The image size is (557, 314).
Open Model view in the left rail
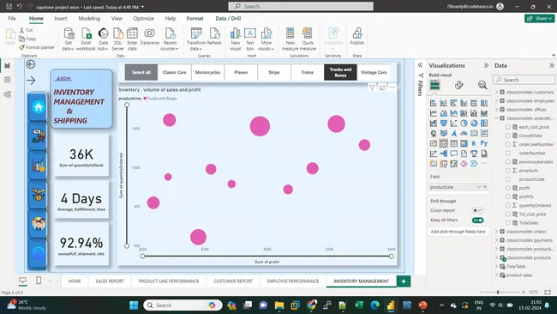click(7, 94)
